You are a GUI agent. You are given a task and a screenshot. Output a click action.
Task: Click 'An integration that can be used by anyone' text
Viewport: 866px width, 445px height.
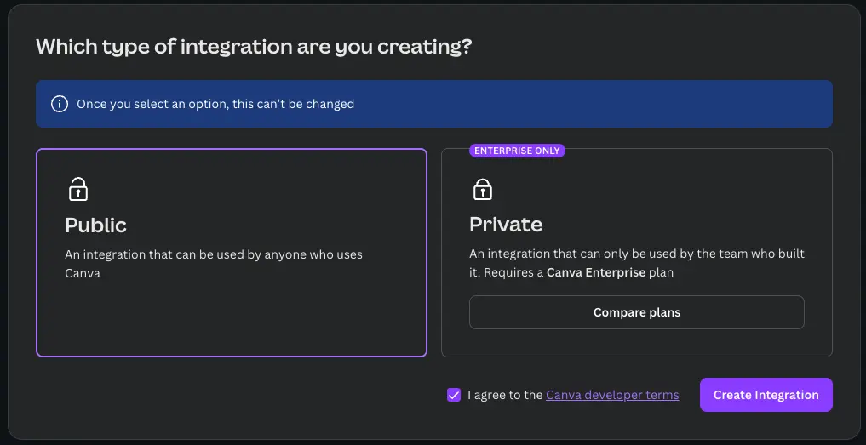(x=214, y=264)
